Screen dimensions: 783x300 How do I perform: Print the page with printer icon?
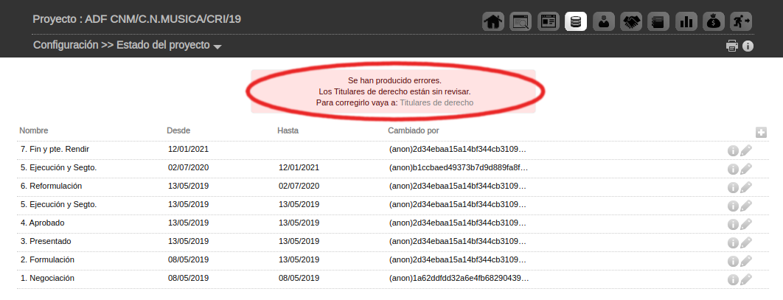(732, 46)
